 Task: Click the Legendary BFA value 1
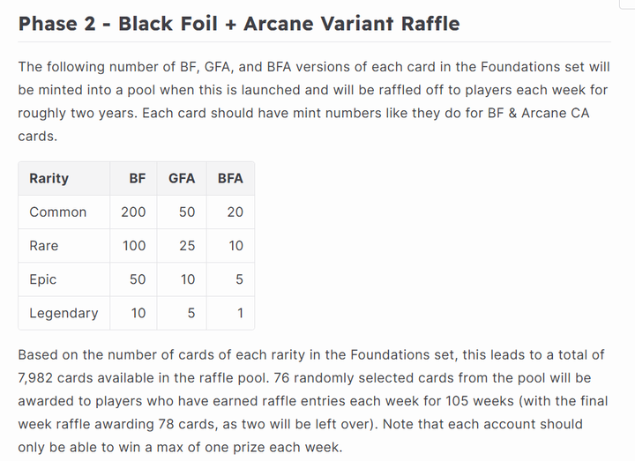tap(240, 313)
